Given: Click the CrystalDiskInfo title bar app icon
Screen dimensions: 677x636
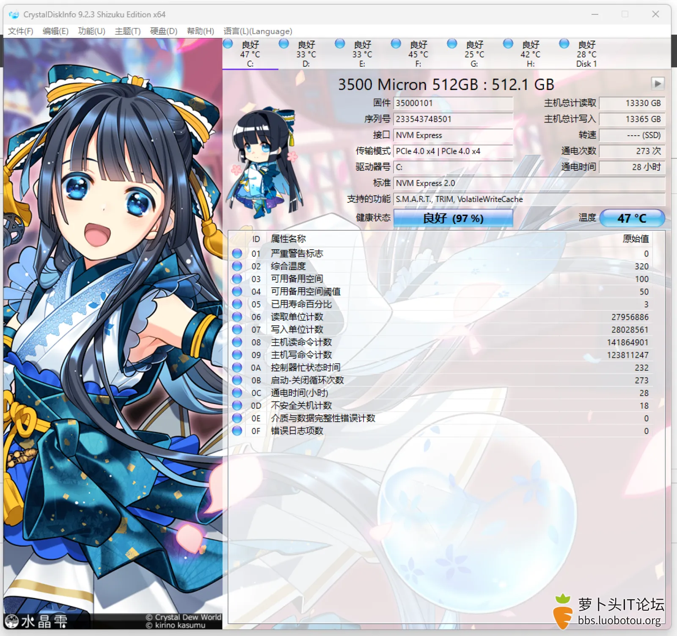Looking at the screenshot, I should [14, 14].
